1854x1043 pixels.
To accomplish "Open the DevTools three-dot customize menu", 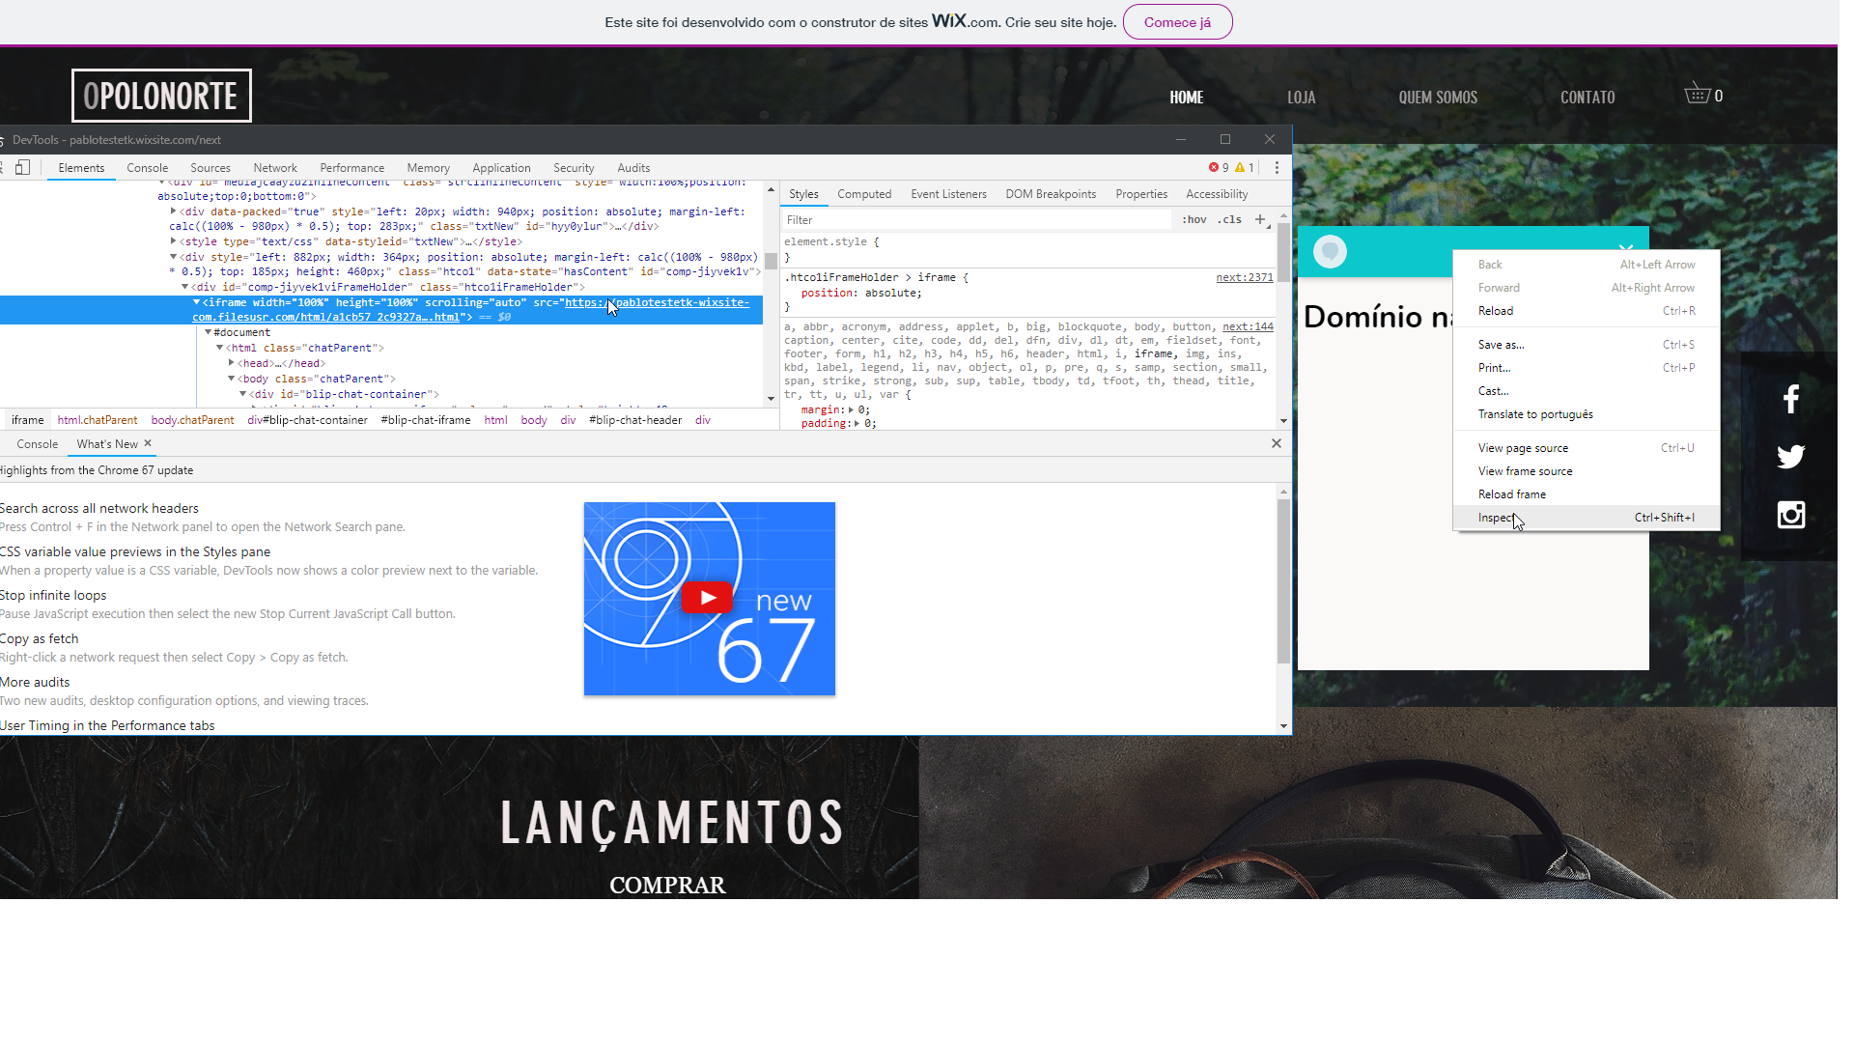I will click(1277, 167).
